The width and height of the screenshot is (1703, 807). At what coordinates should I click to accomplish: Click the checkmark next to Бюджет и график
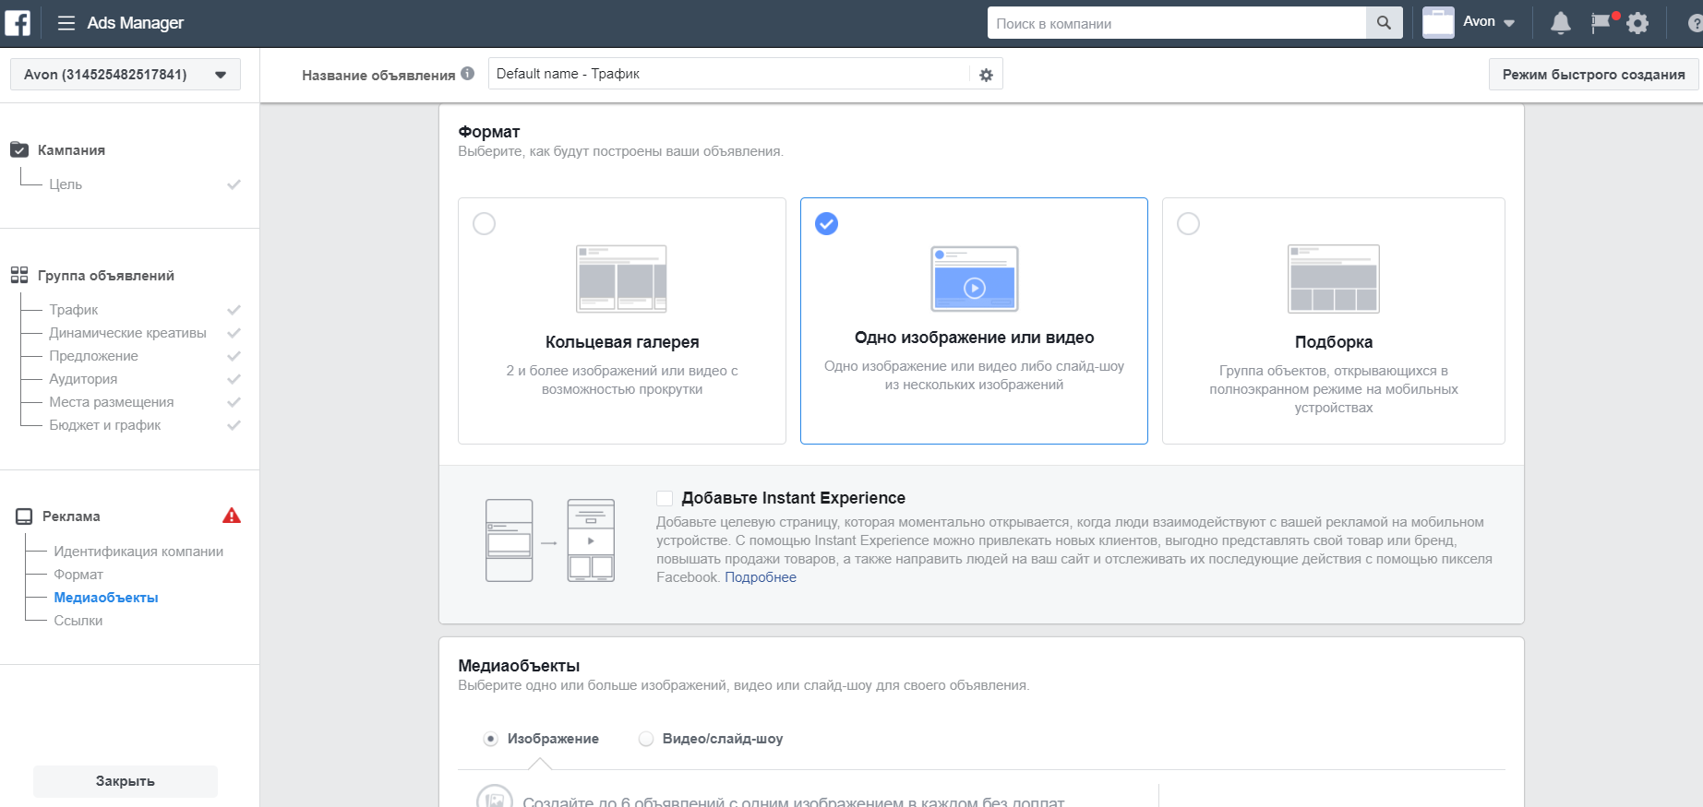(x=234, y=425)
